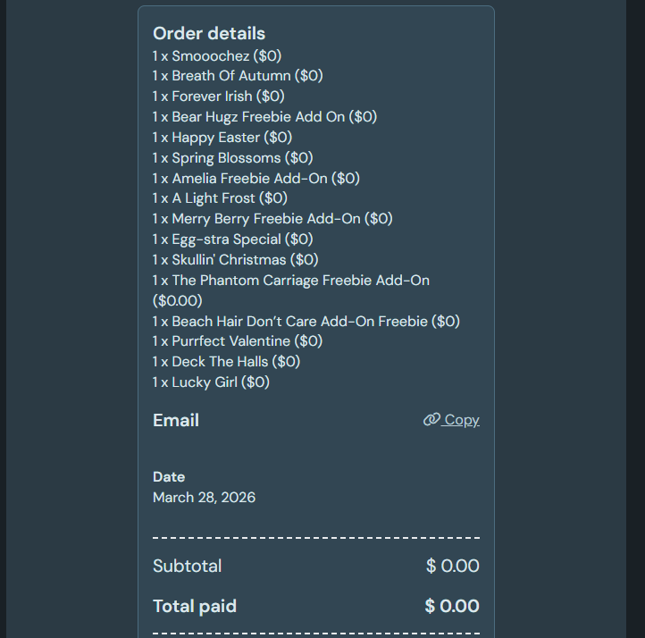Click the March 28, 2026 date text

click(x=204, y=498)
